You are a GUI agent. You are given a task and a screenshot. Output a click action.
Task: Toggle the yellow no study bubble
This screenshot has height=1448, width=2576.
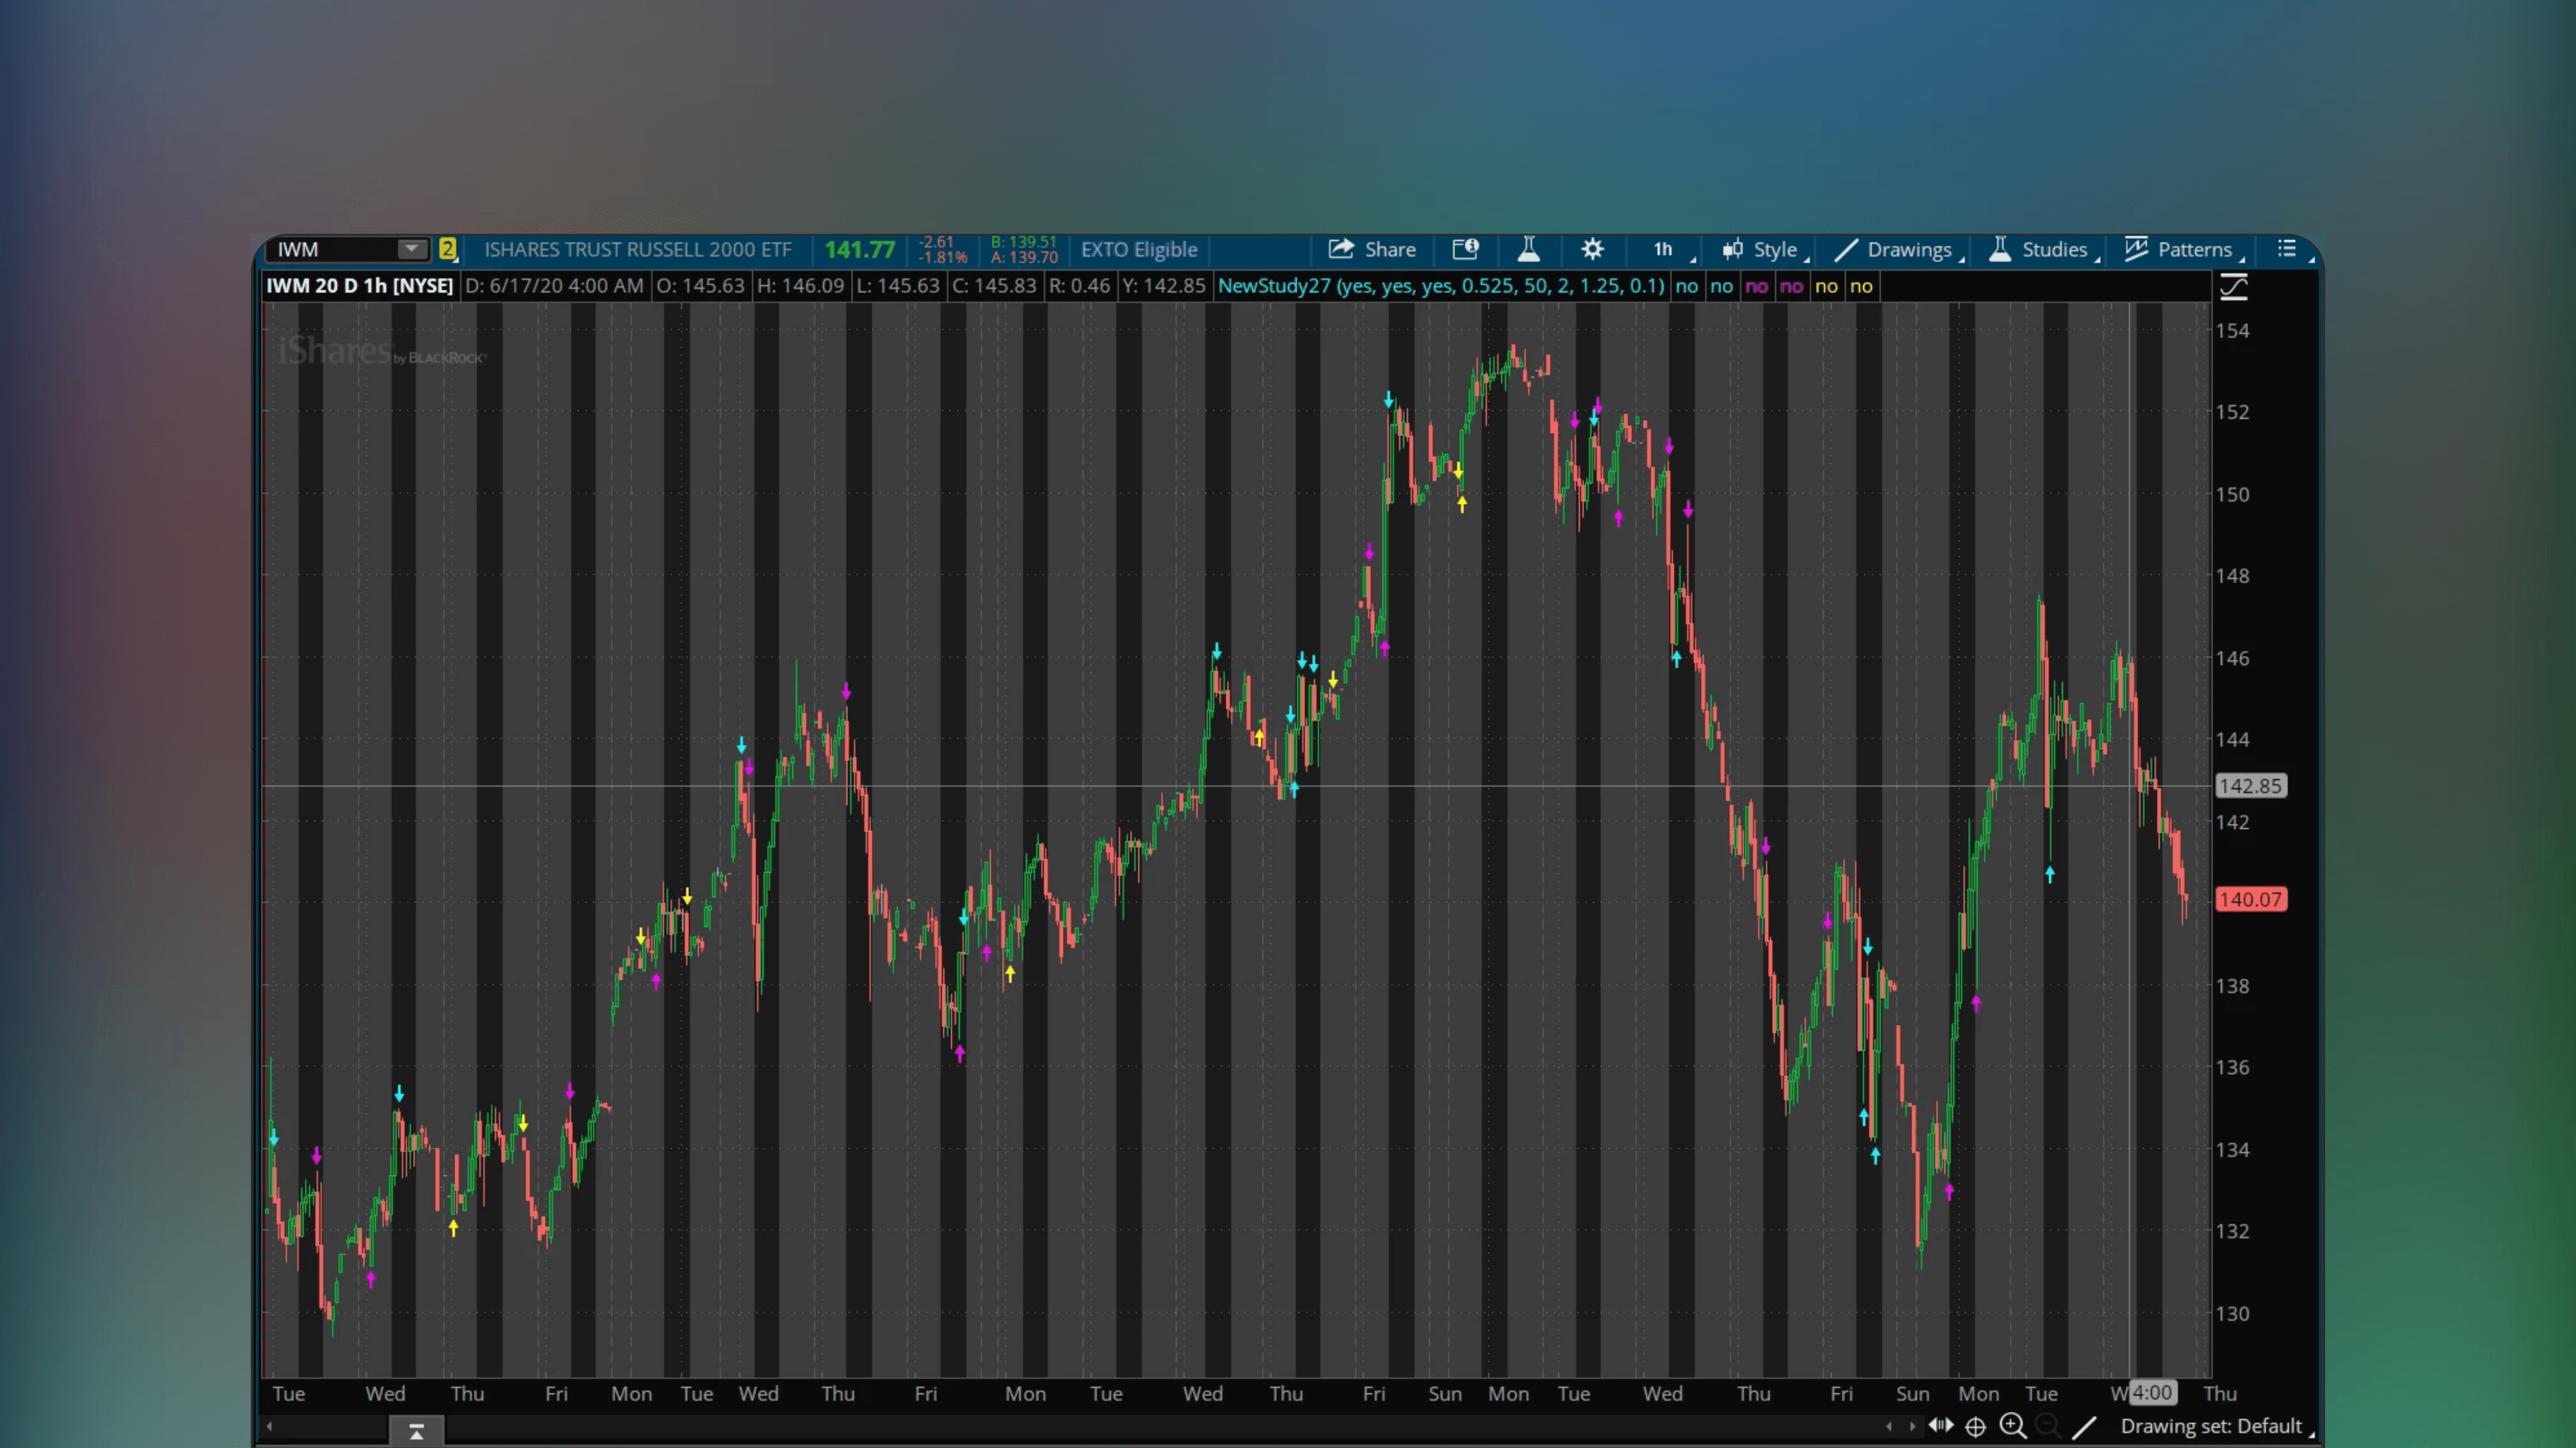point(1827,286)
